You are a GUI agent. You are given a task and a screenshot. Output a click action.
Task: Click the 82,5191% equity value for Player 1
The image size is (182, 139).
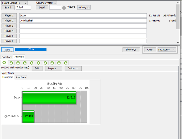point(154,15)
